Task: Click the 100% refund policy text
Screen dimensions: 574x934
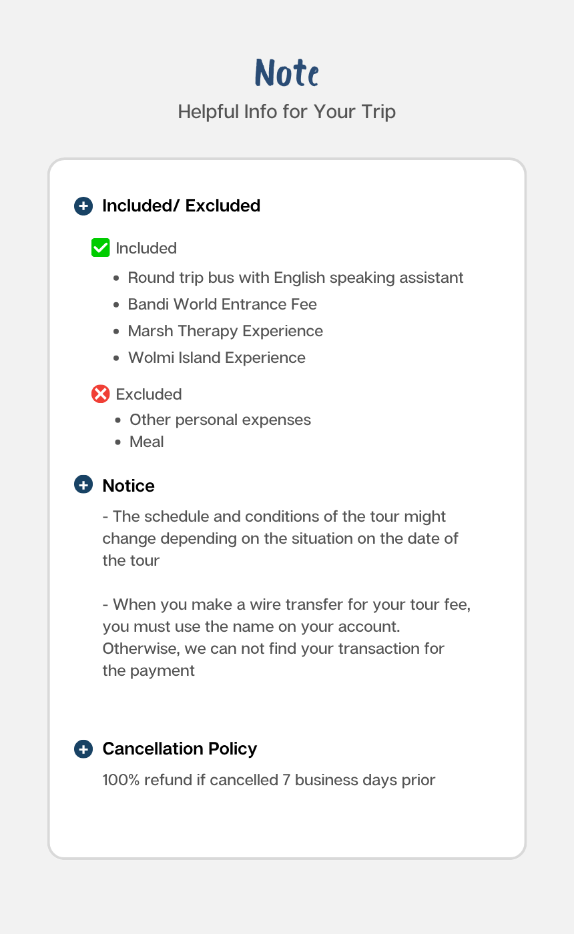Action: (x=268, y=780)
